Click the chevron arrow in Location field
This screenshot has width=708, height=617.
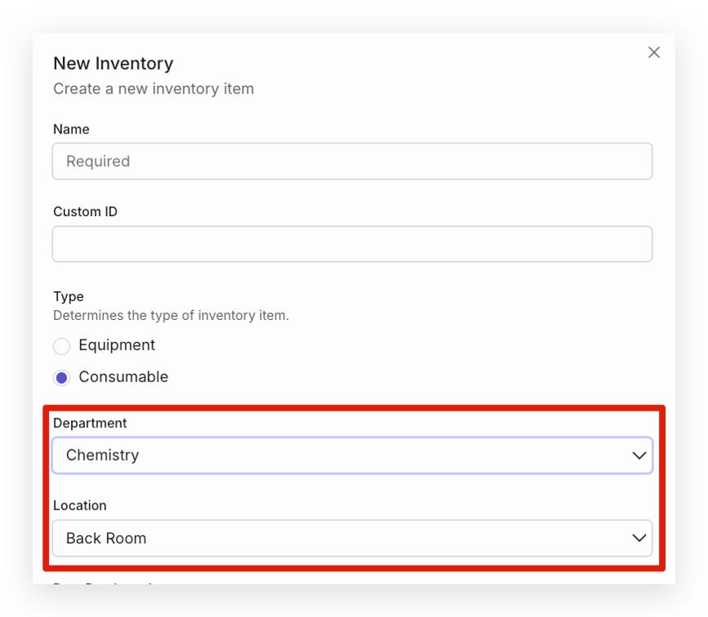click(x=639, y=538)
